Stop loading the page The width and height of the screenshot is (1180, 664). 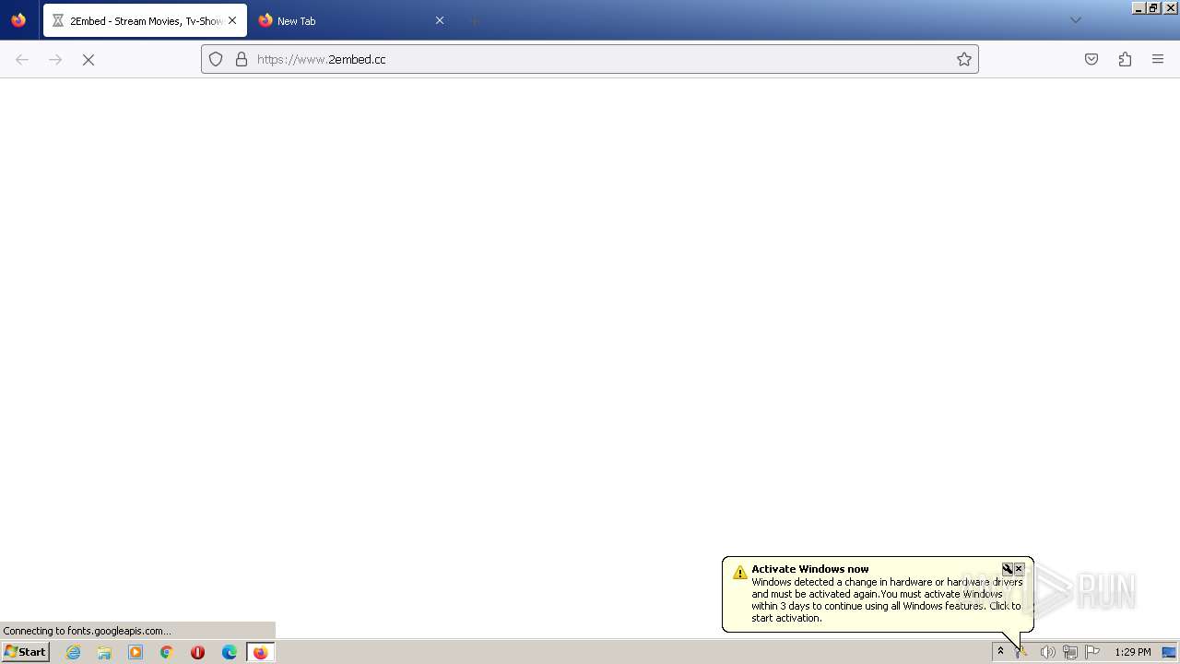88,59
